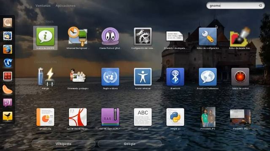Screen dimensions: 270x151
Task: Launch the yellow bird app in the dash
Action: (8, 116)
